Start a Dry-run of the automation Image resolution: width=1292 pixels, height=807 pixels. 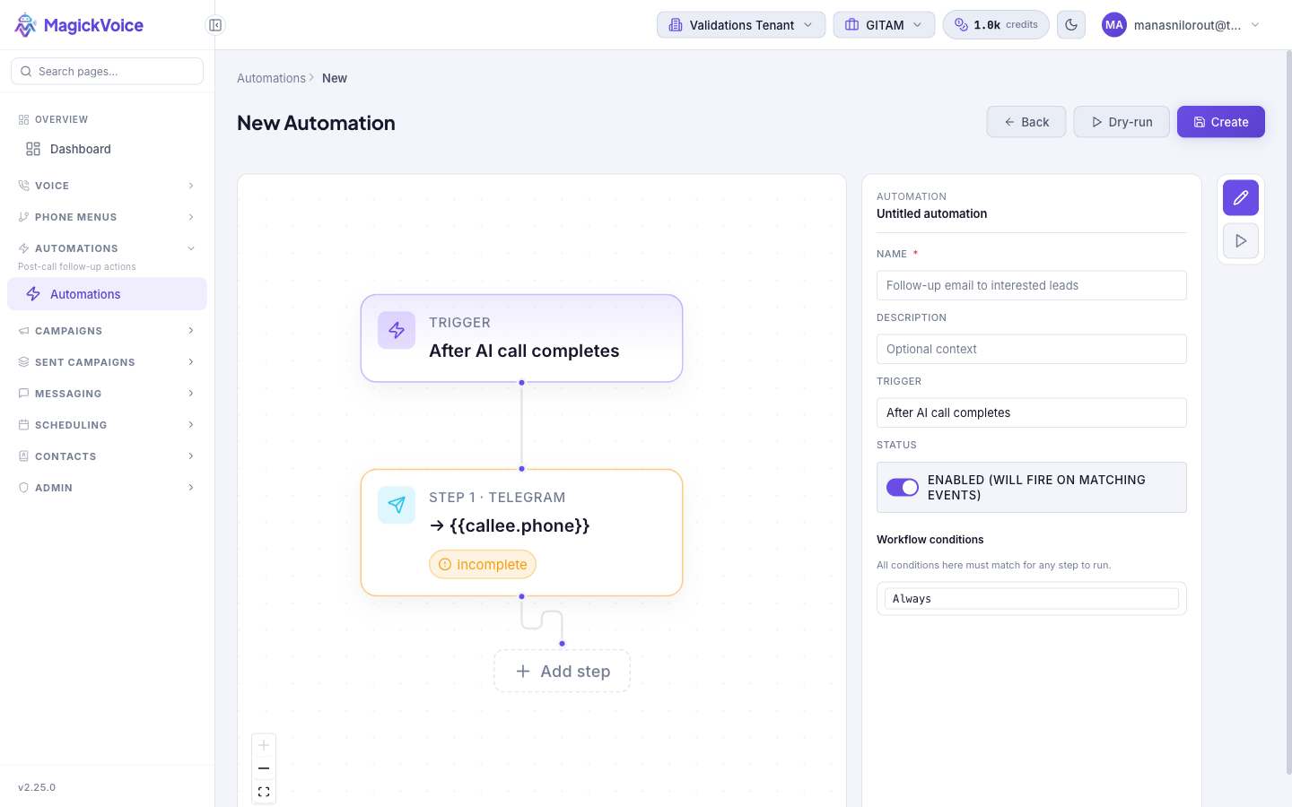point(1122,122)
